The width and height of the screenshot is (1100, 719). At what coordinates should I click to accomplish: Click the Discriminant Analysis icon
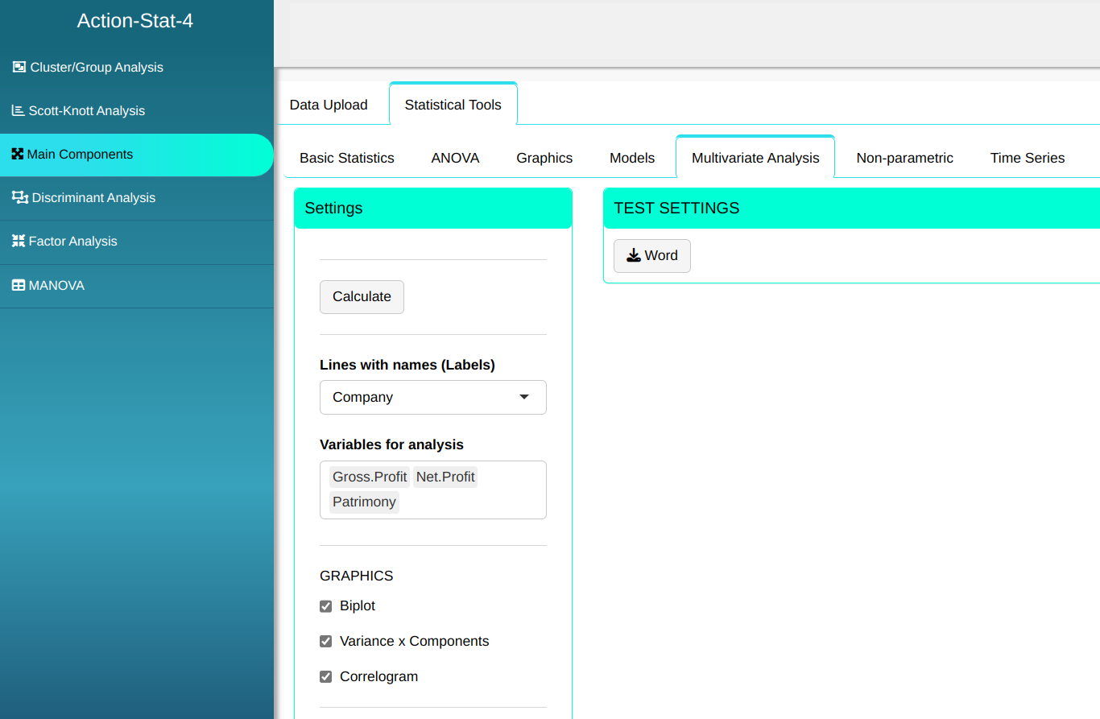(19, 198)
